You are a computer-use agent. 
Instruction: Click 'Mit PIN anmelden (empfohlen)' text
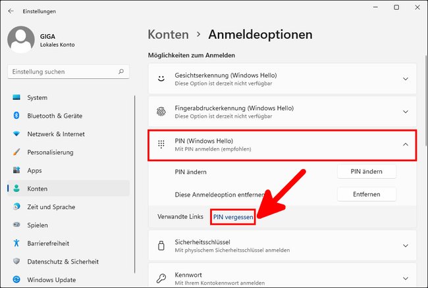click(213, 149)
